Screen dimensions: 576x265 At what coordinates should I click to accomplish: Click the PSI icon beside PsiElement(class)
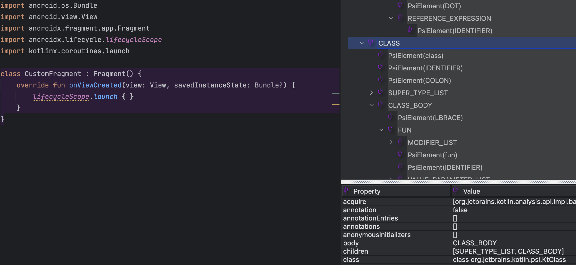coord(380,55)
